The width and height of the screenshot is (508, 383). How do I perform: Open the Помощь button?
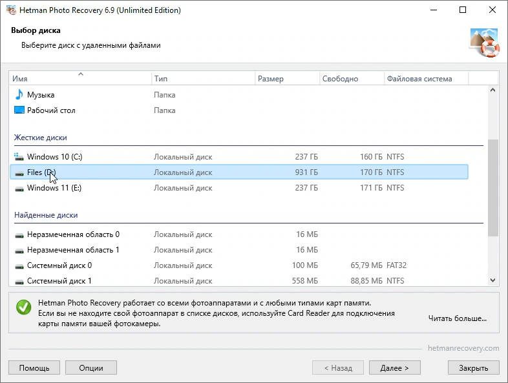point(34,367)
